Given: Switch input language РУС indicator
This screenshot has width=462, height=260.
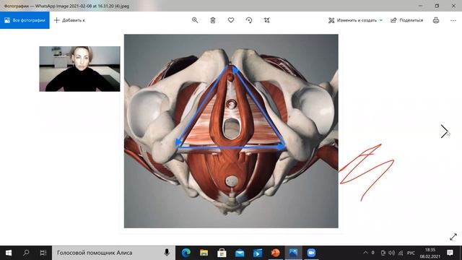Looking at the screenshot, I should [411, 253].
